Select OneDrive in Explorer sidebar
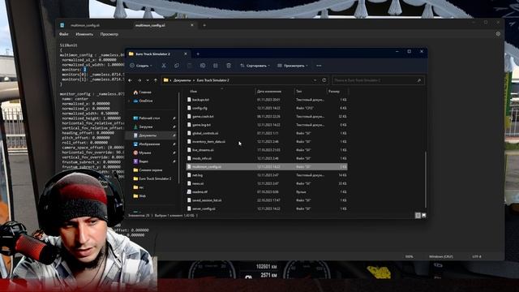The height and width of the screenshot is (292, 519). click(x=143, y=101)
